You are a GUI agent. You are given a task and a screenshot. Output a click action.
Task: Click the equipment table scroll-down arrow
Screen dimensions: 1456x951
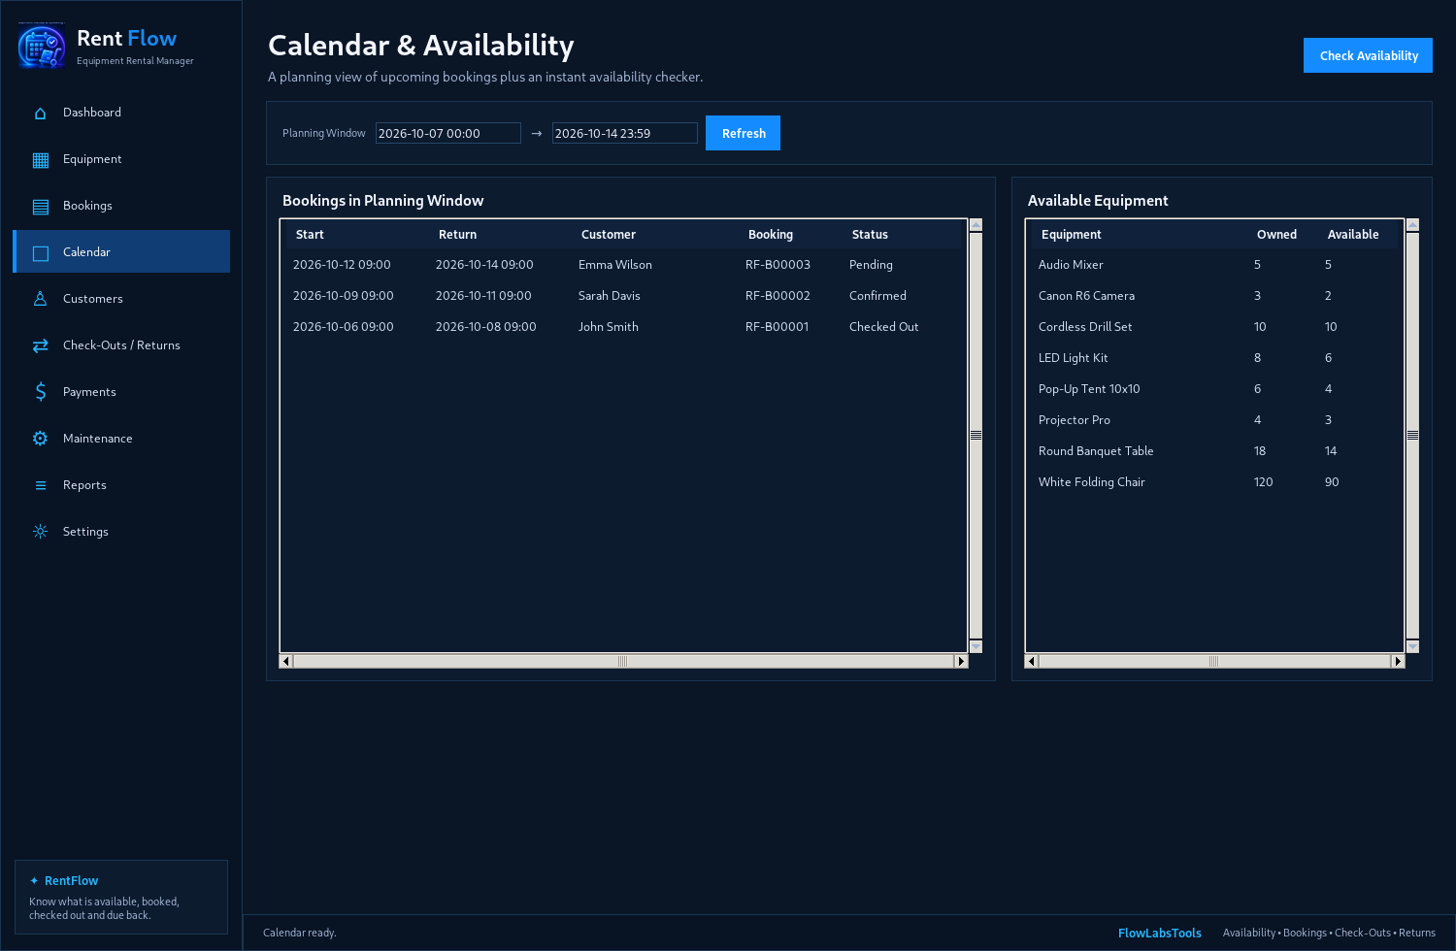tap(1412, 646)
